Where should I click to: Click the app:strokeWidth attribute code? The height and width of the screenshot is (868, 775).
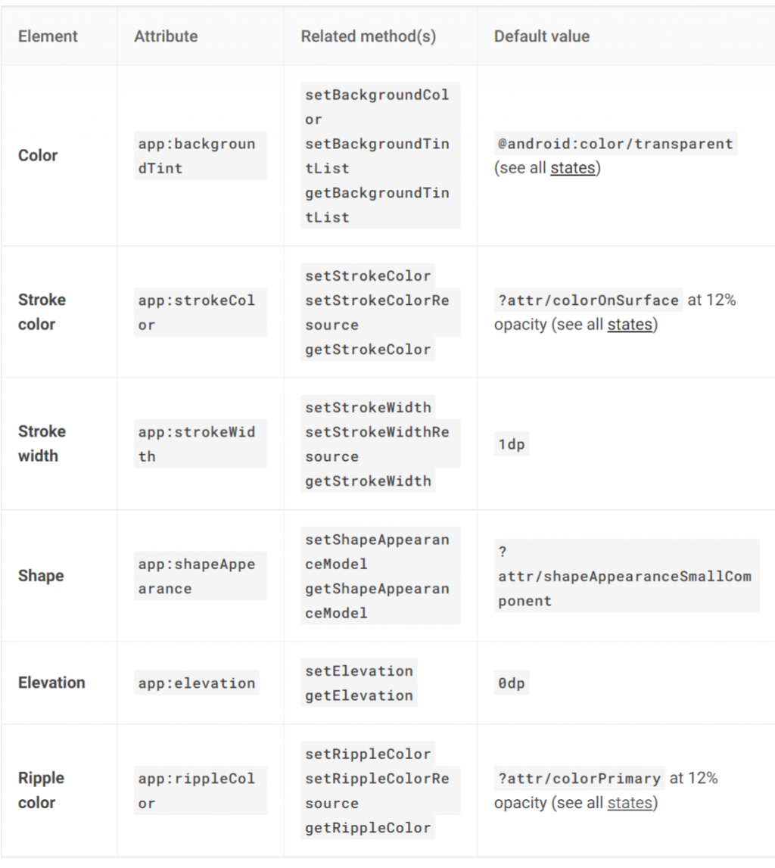pos(197,444)
